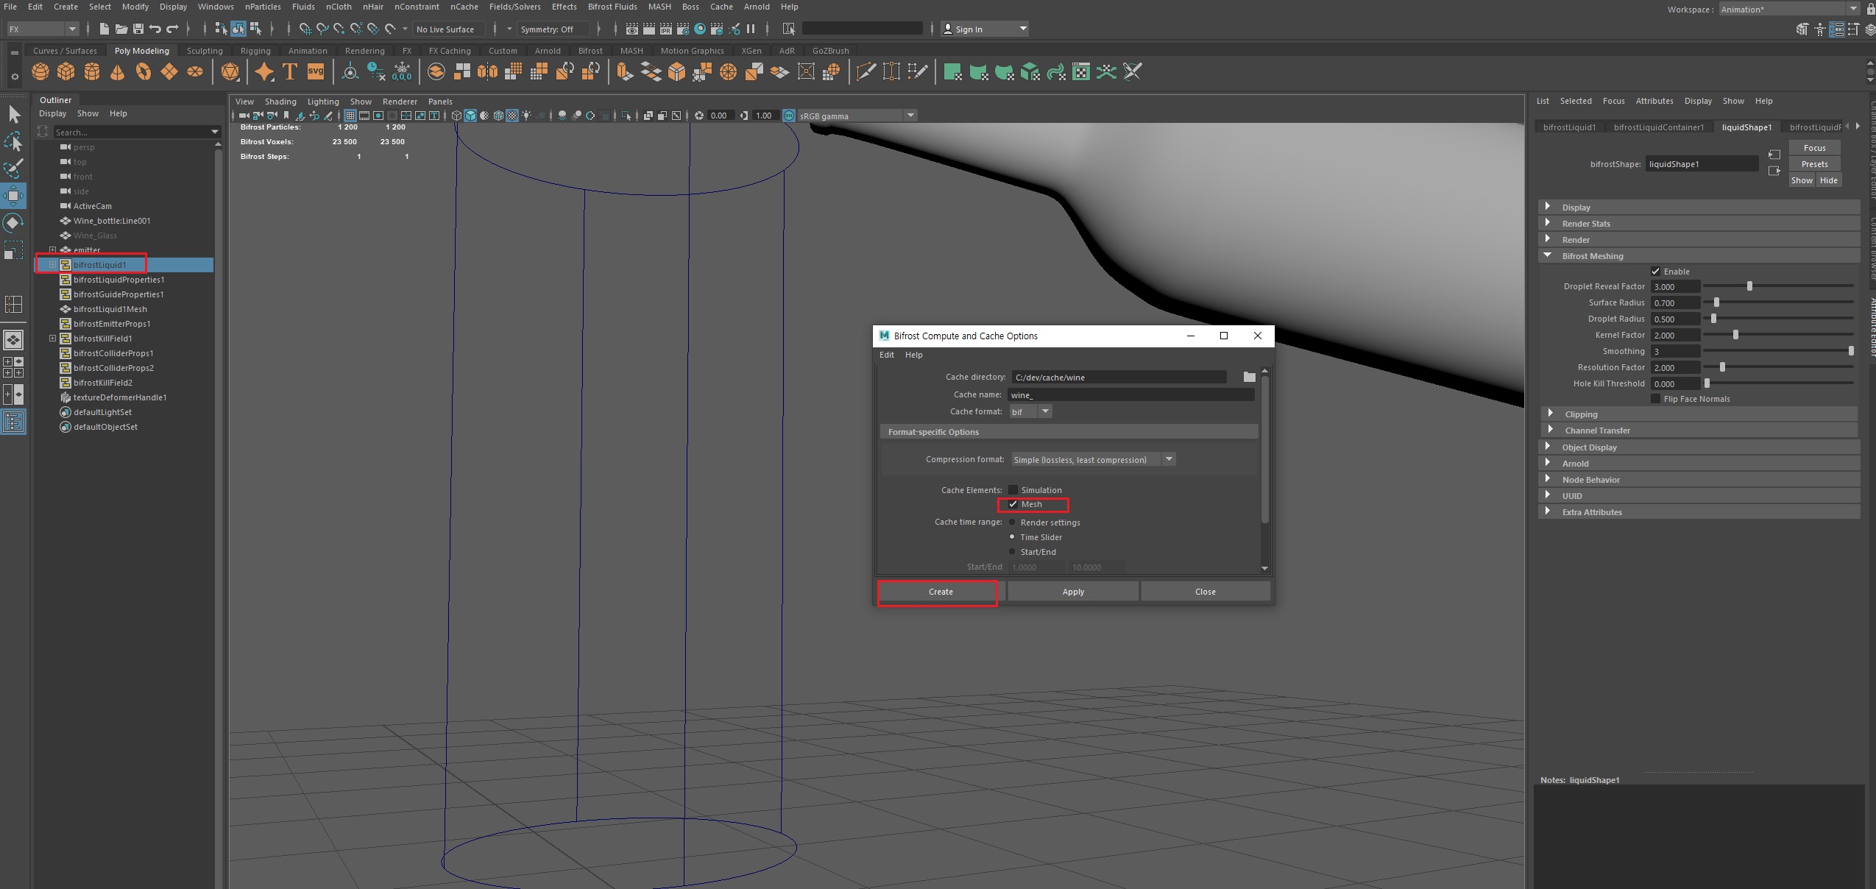Click the Paint Selection tool
Viewport: 1876px width, 889px height.
point(14,169)
